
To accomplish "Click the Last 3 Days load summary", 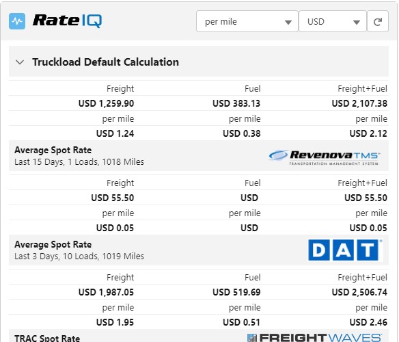I will (x=79, y=256).
